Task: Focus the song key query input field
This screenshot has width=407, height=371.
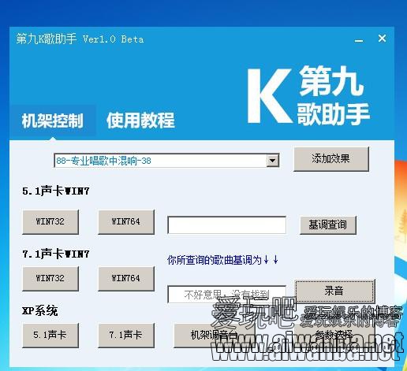Action: (226, 224)
